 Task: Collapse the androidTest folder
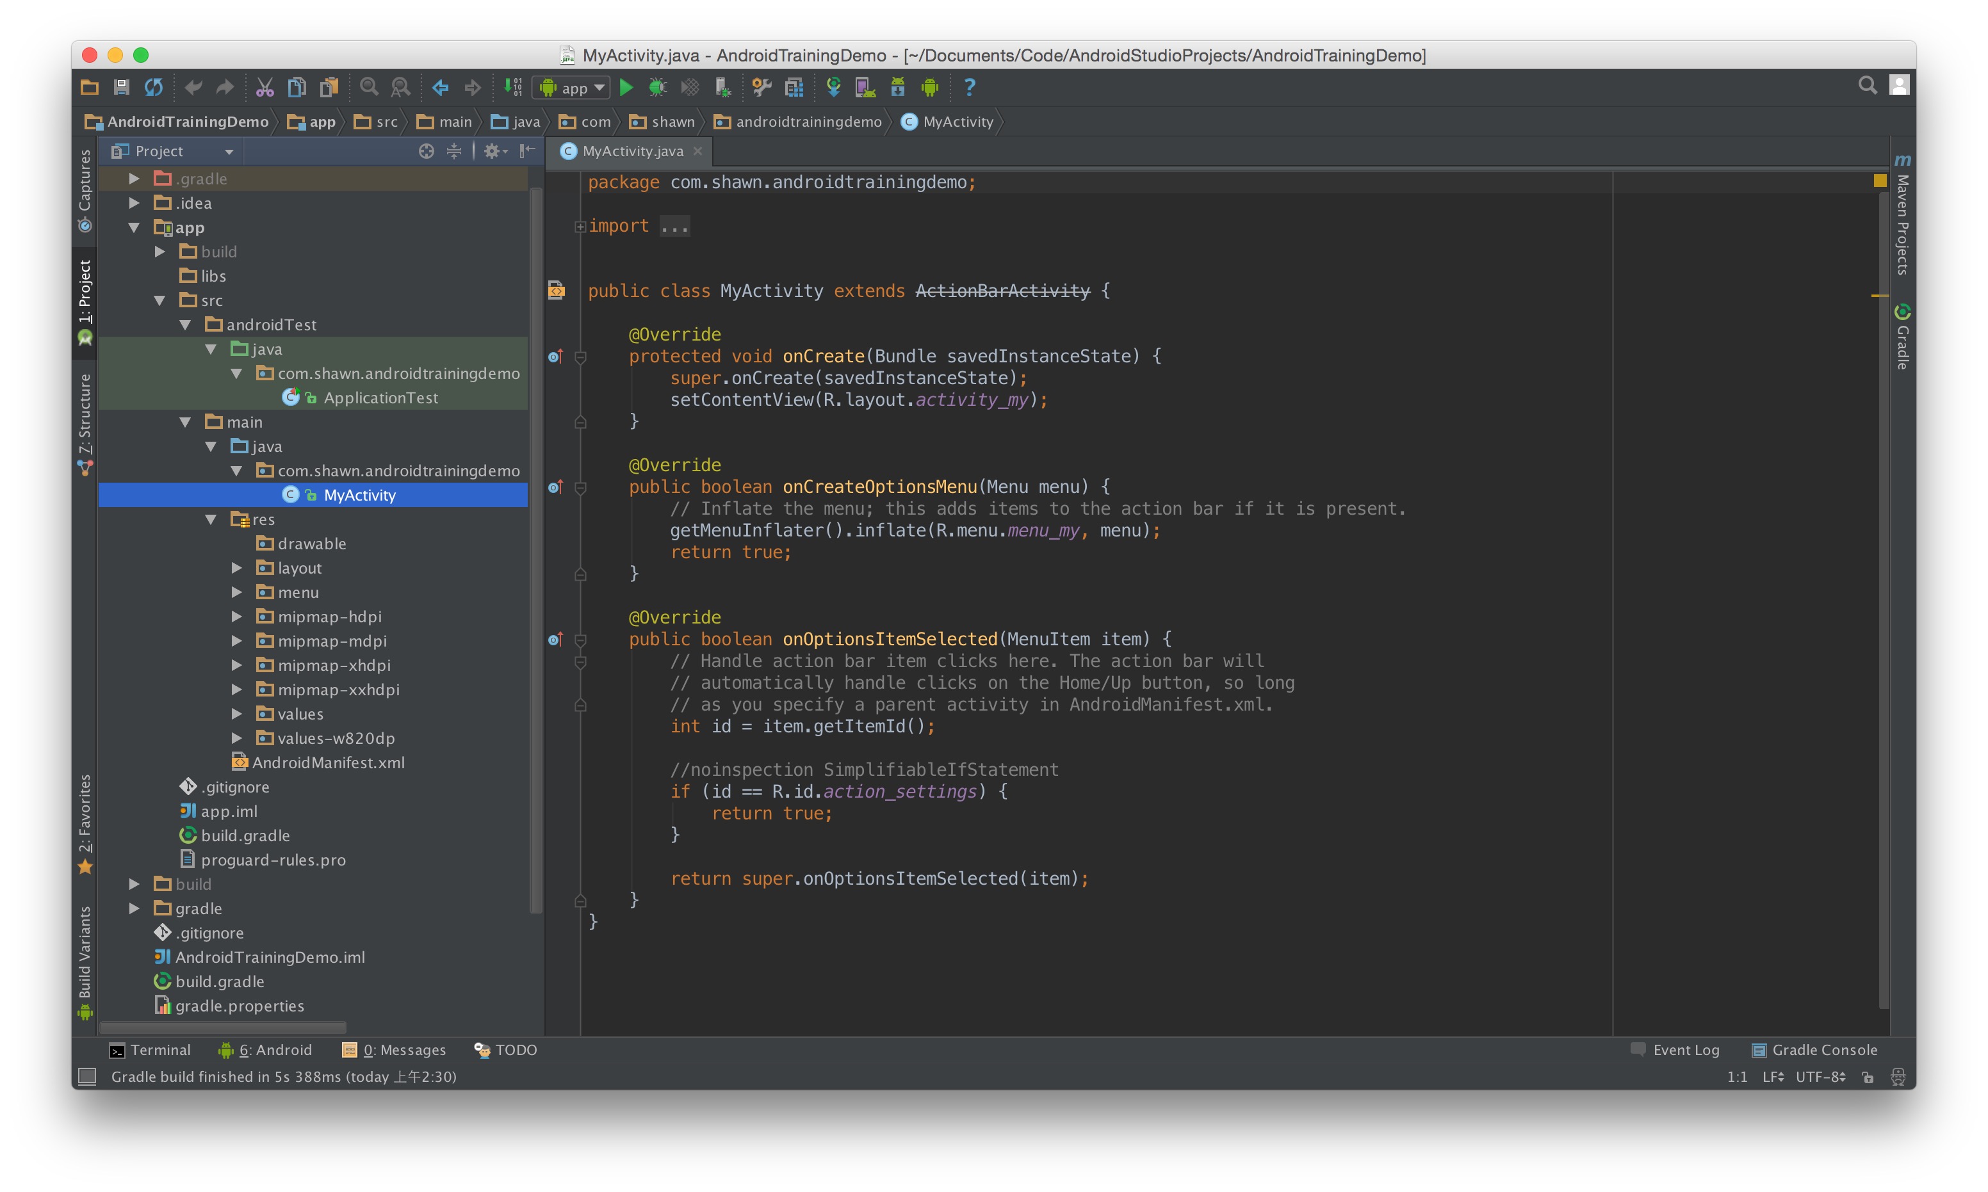(186, 325)
